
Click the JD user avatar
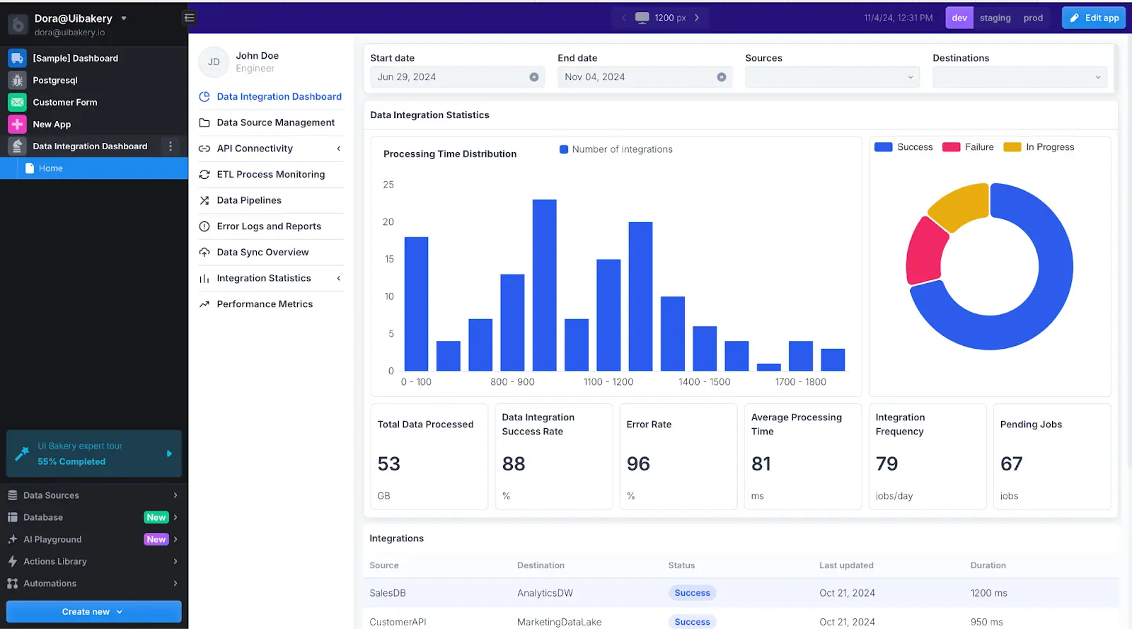[x=214, y=62]
